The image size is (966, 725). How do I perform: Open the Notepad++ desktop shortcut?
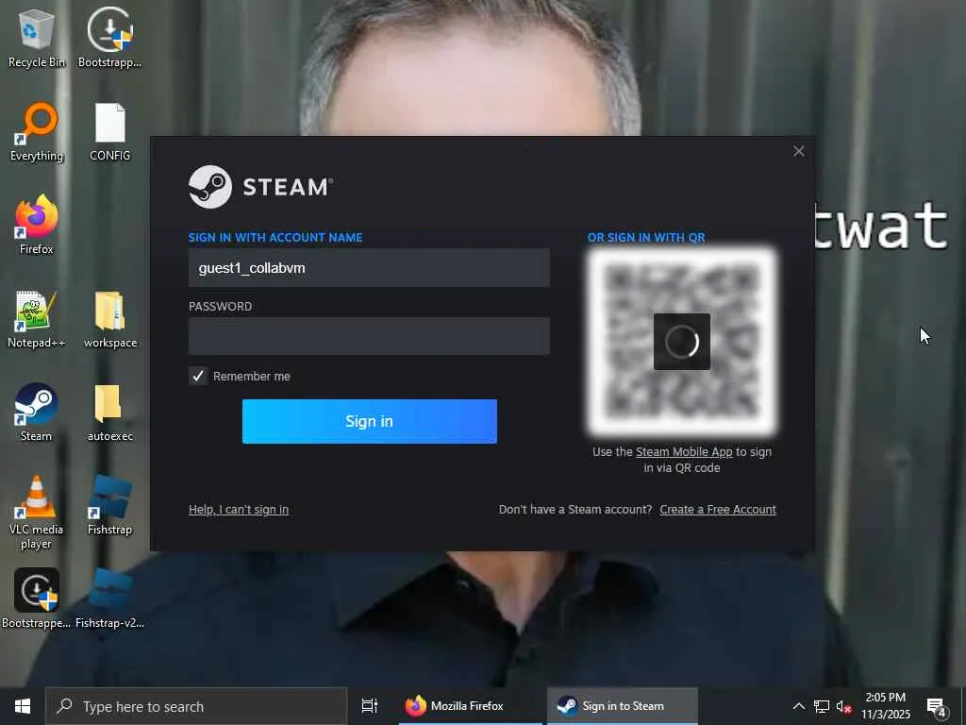37,319
